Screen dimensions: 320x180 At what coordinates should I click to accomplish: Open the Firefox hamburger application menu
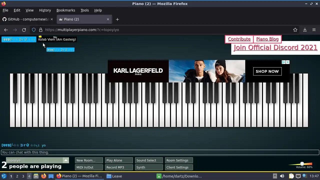point(314,30)
